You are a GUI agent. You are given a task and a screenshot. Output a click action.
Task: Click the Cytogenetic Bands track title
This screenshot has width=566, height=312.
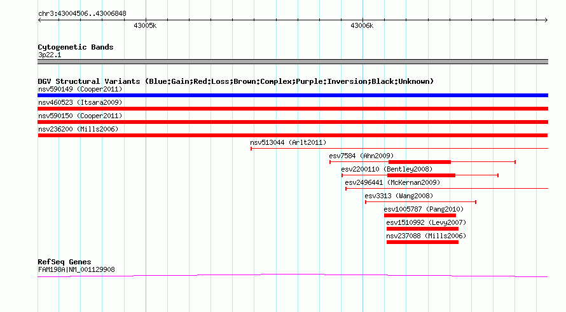[76, 47]
